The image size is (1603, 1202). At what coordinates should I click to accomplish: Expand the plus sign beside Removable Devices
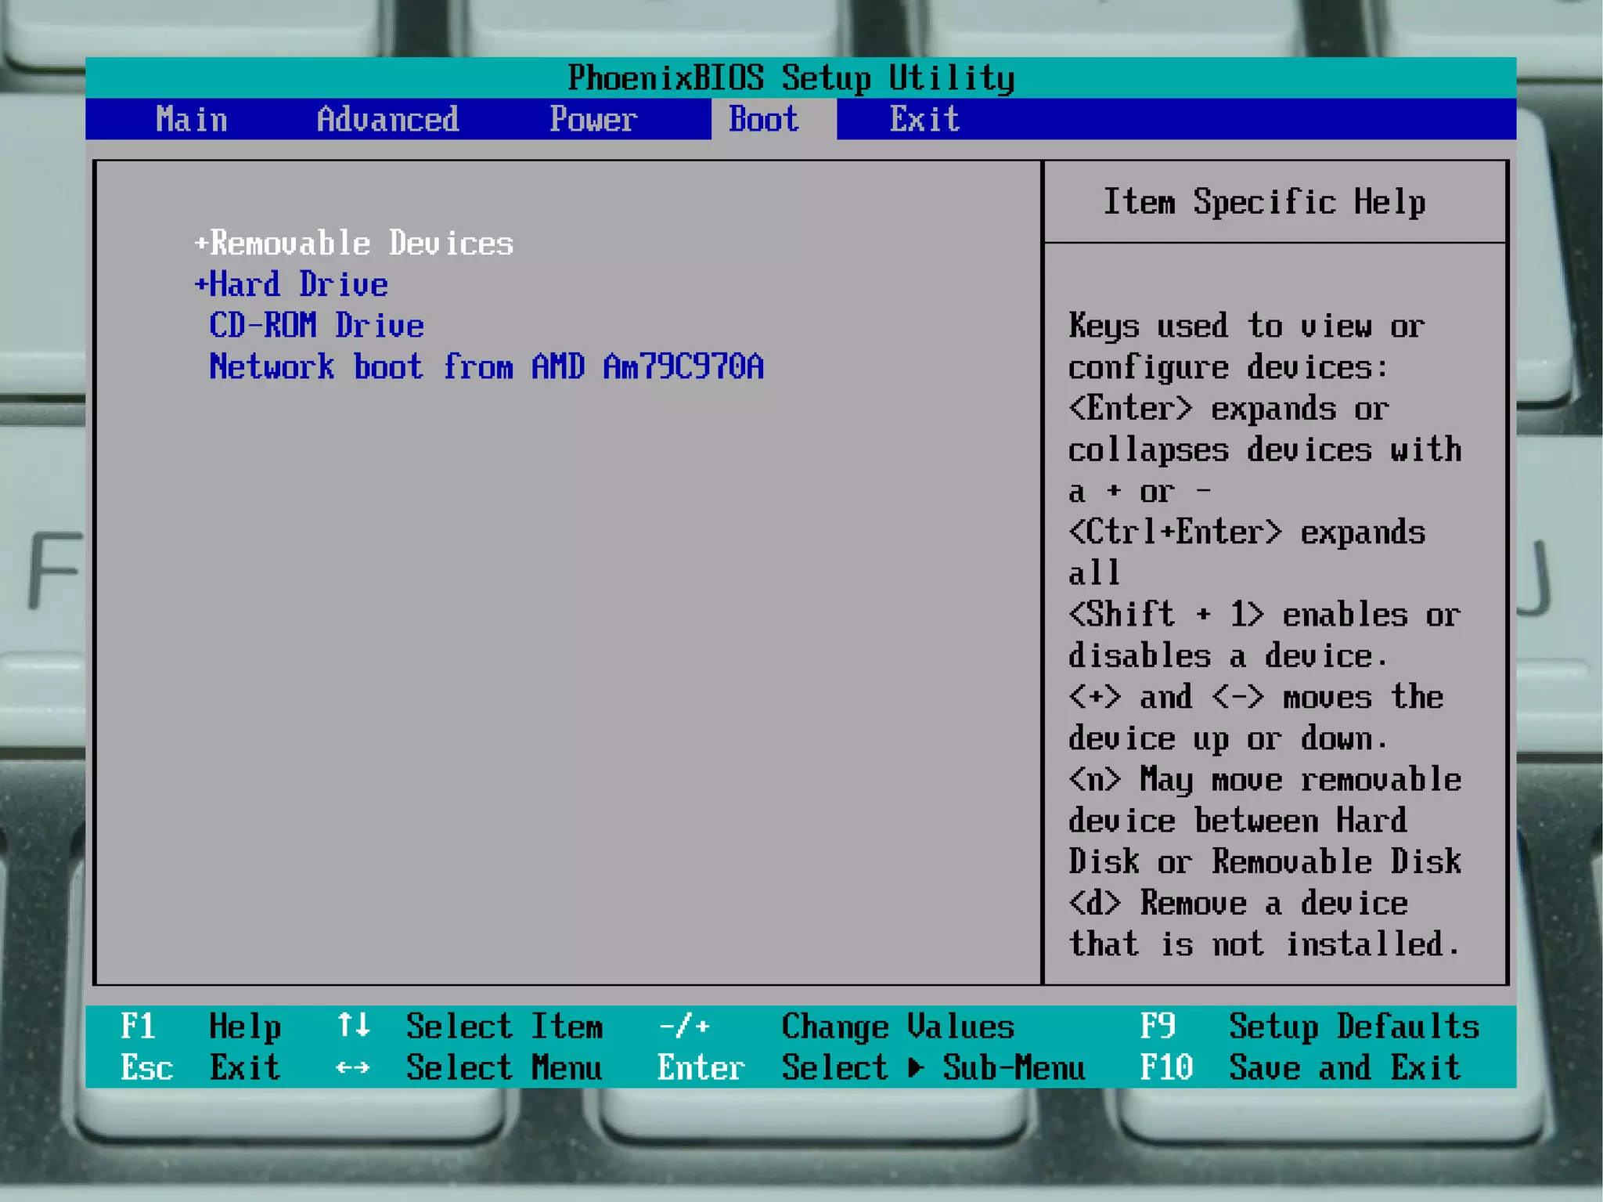pos(201,243)
